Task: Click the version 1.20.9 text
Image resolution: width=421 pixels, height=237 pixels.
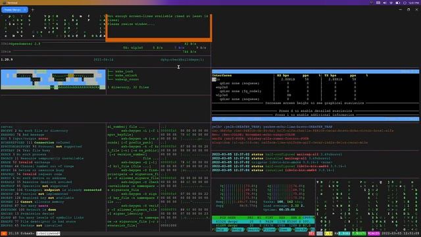Action: coord(7,60)
